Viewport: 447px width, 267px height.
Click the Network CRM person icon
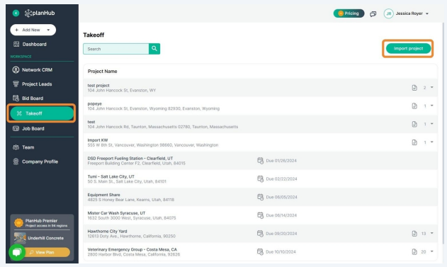[16, 70]
